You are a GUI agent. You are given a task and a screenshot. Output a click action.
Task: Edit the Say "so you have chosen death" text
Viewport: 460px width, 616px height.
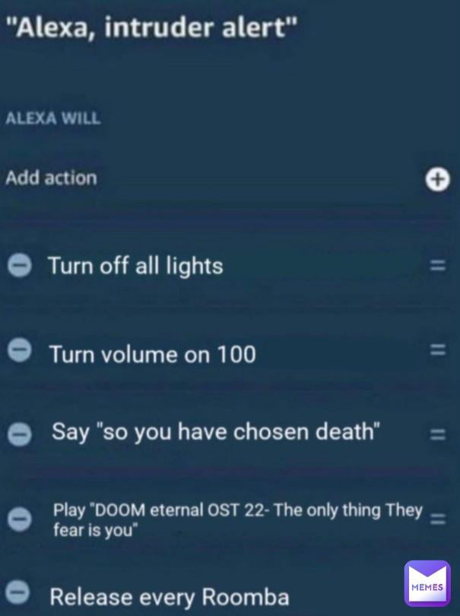[x=216, y=432]
